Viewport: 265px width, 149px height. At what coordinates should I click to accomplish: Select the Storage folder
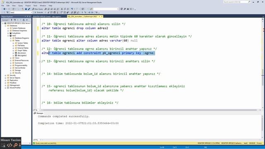tap(18, 70)
